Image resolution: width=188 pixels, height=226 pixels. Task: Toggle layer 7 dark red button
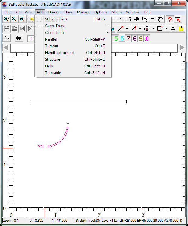coord(128,38)
